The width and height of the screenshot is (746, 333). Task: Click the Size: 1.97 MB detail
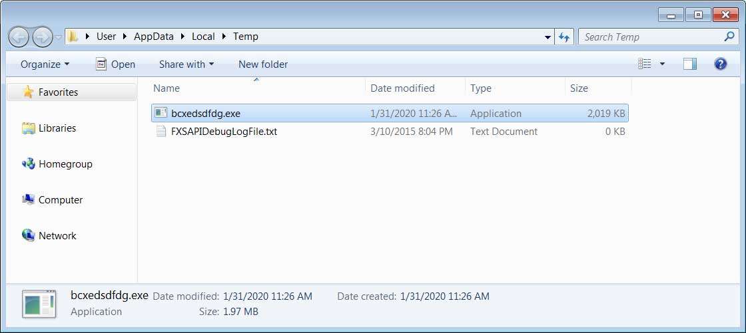228,312
